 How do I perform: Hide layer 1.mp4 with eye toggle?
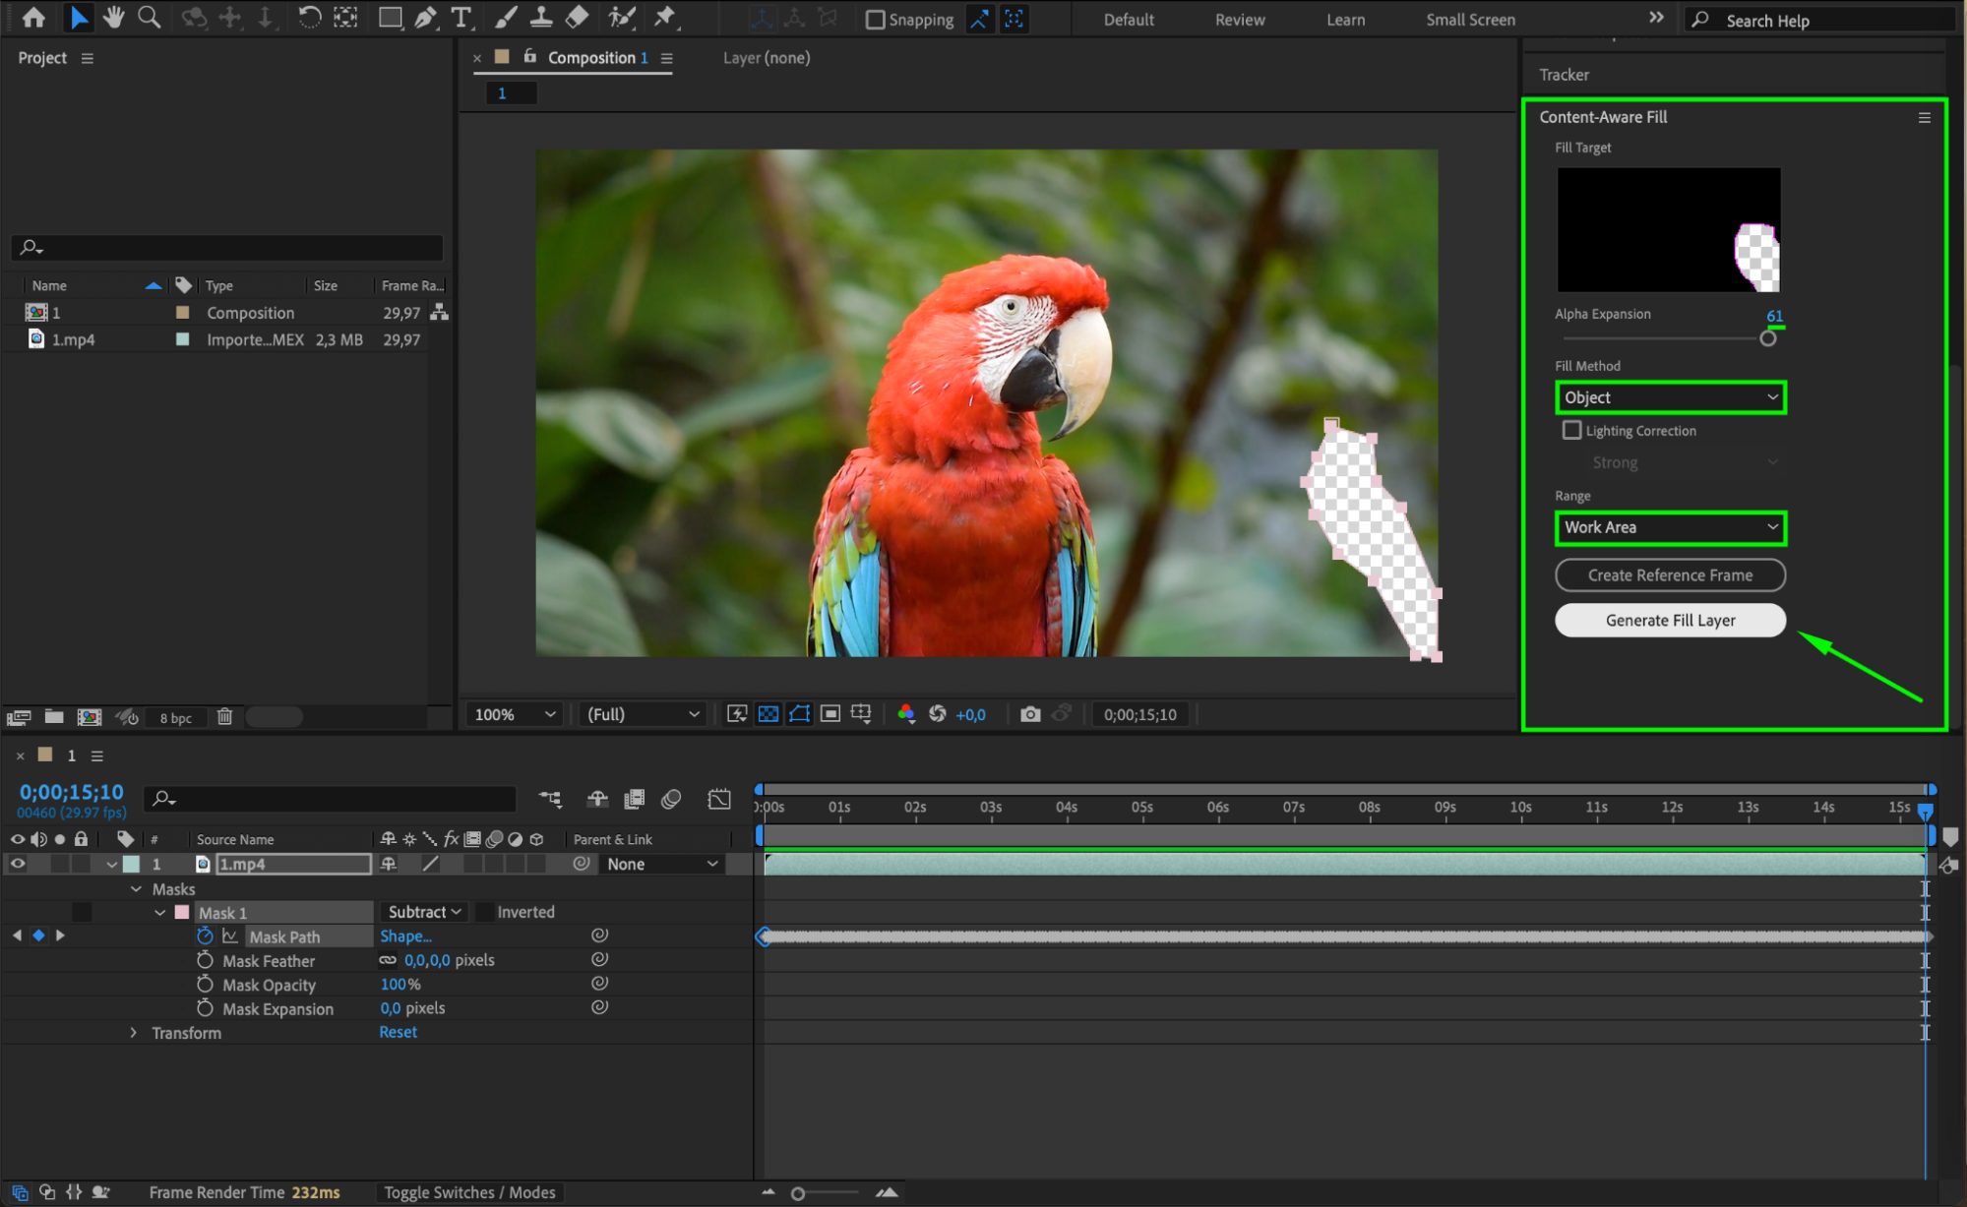coord(18,864)
